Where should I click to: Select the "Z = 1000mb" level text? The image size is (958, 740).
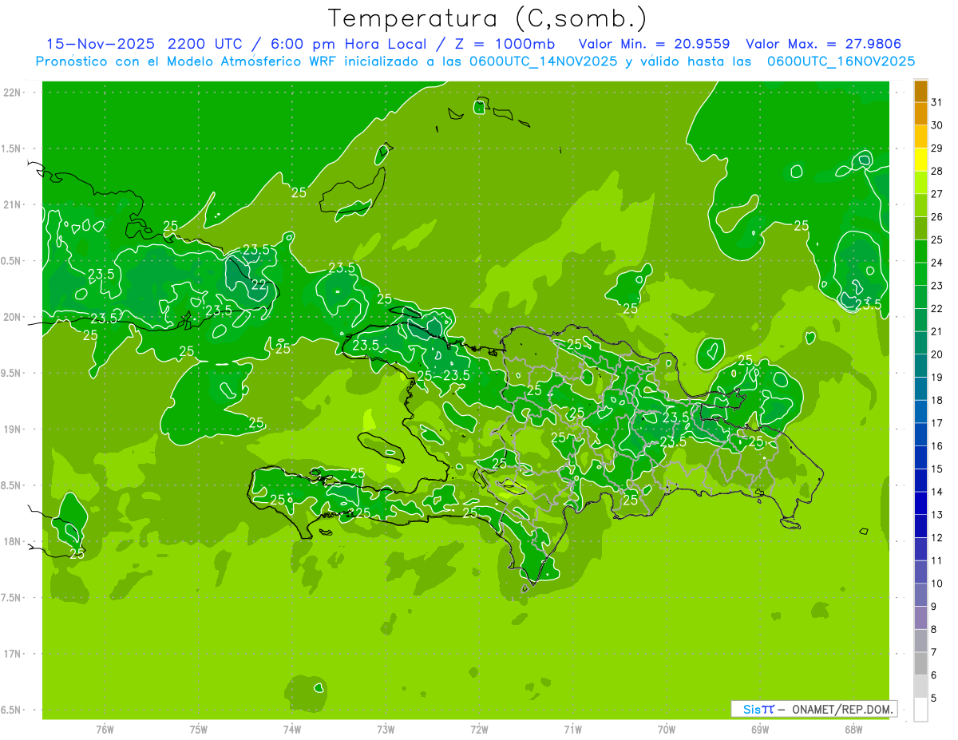505,44
